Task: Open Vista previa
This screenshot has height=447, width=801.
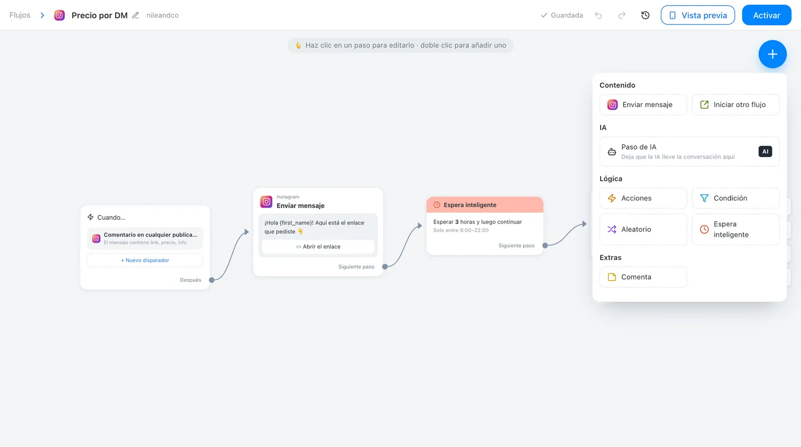Action: (x=698, y=15)
